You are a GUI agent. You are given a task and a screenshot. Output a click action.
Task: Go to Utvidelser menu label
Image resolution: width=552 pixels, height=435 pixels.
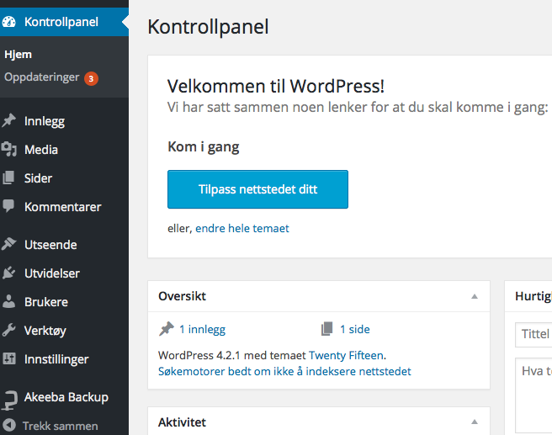pyautogui.click(x=52, y=273)
